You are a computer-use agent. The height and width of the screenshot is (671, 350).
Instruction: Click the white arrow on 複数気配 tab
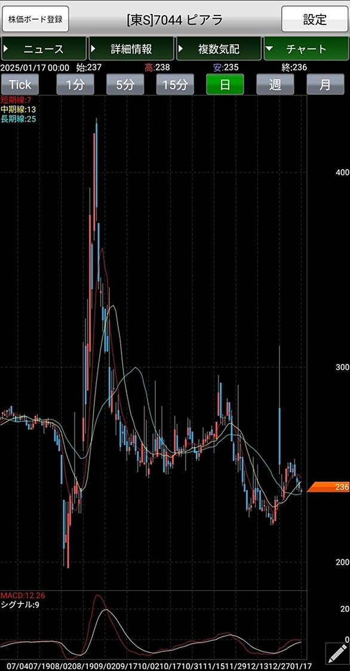(x=181, y=49)
